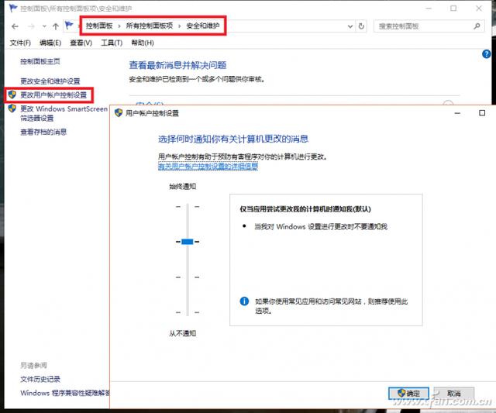
Task: Click shield icon beside 更改用户帐户控制设置
Action: (12, 95)
